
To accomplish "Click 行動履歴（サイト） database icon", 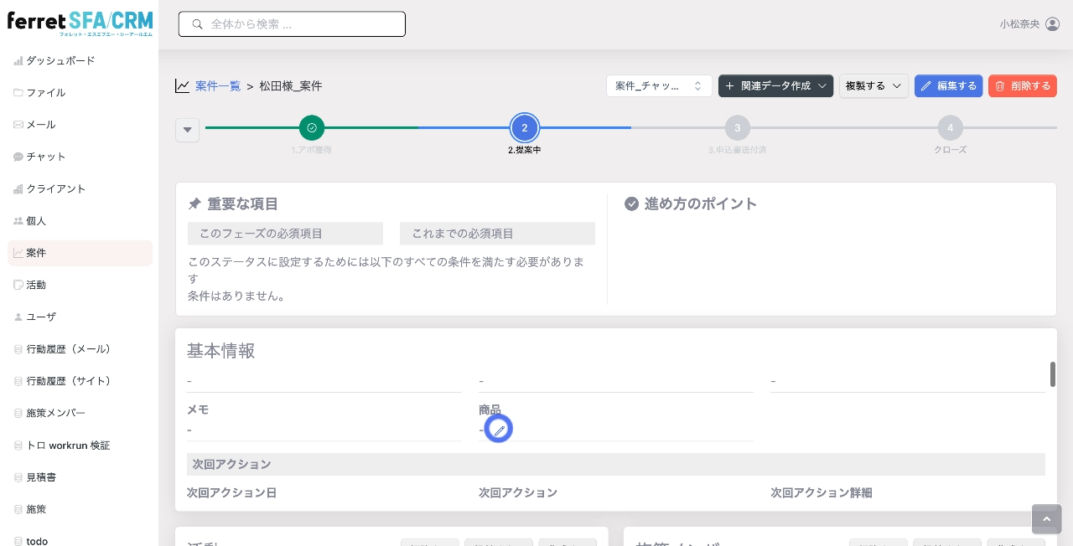I will (x=18, y=381).
